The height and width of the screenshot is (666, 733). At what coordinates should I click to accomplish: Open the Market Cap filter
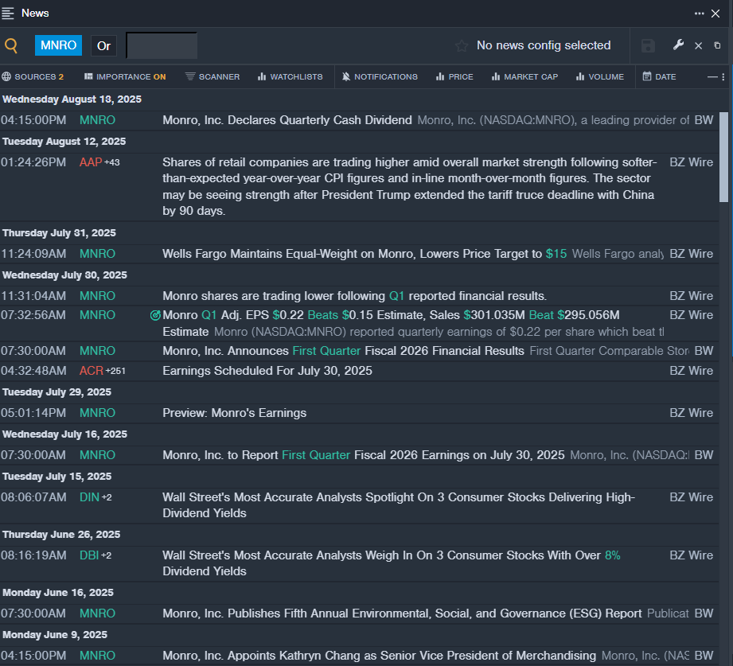coord(524,76)
